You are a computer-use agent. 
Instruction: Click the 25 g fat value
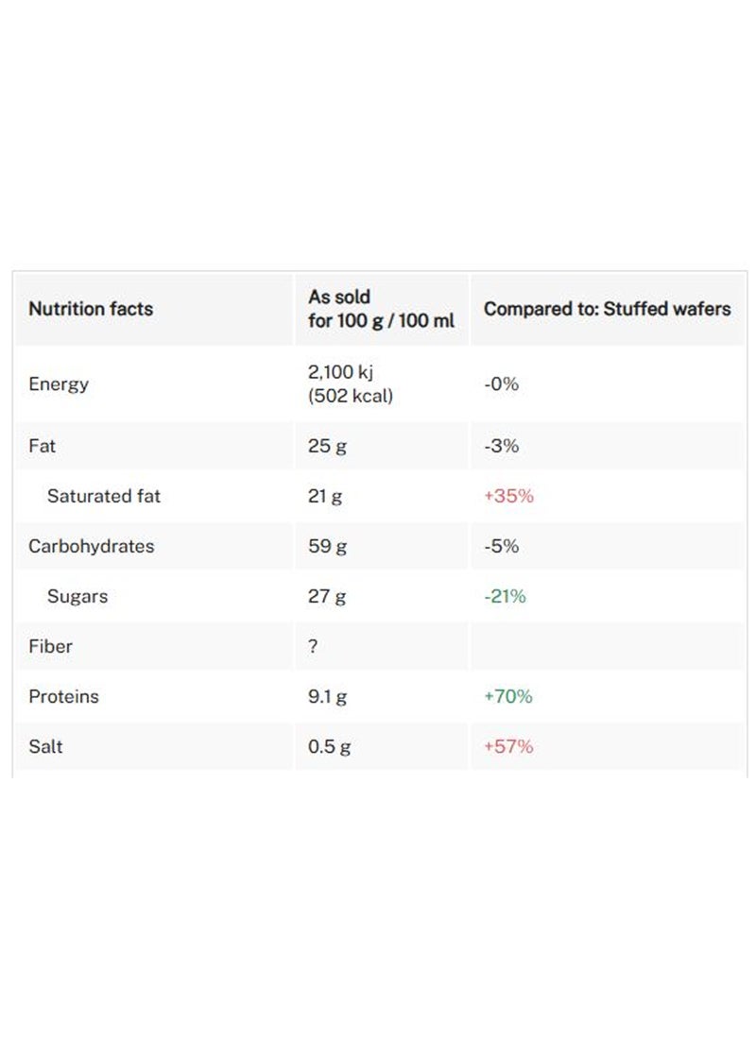coord(327,446)
